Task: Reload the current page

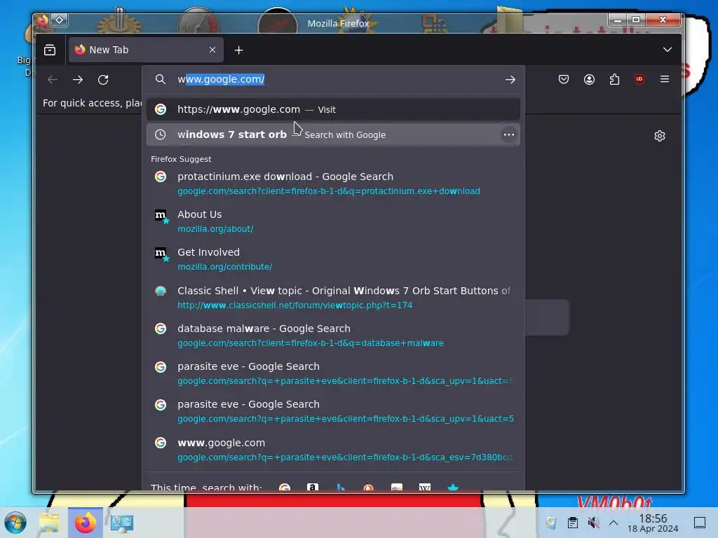Action: tap(103, 80)
